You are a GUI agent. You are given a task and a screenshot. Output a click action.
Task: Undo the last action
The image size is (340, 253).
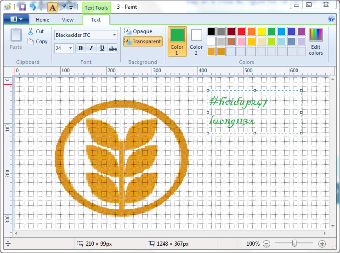(32, 7)
